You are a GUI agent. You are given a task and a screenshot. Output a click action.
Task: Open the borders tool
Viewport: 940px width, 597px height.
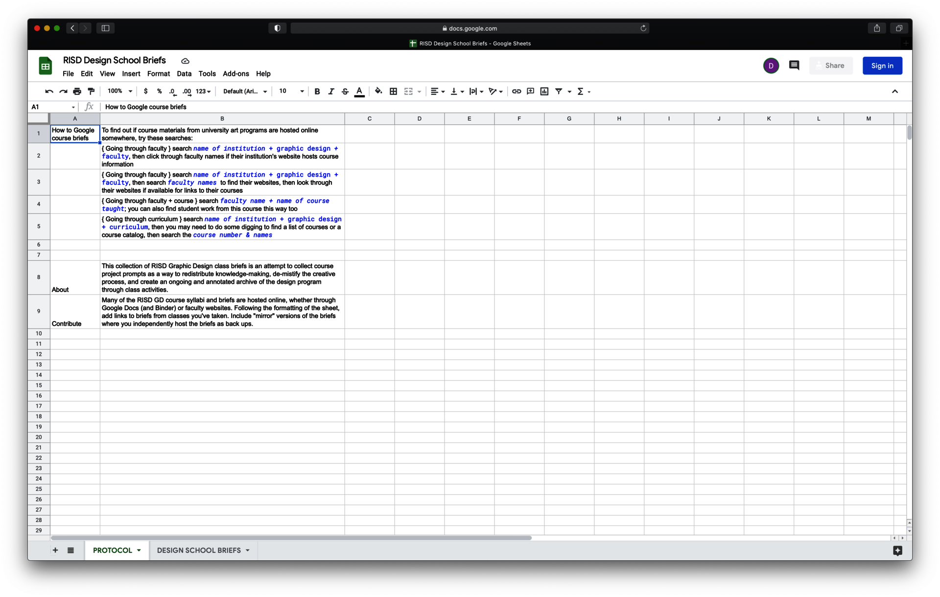(393, 92)
